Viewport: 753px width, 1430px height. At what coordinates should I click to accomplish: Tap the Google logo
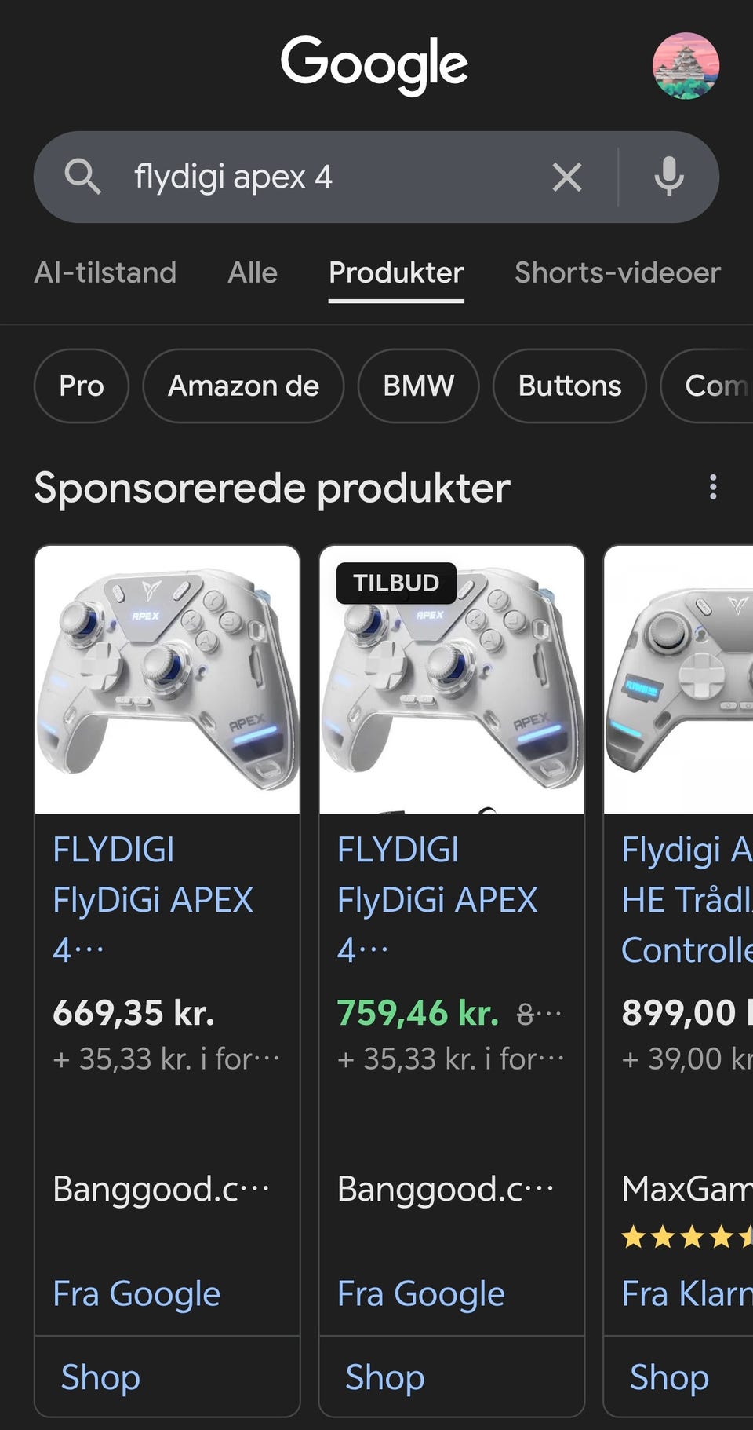[375, 64]
